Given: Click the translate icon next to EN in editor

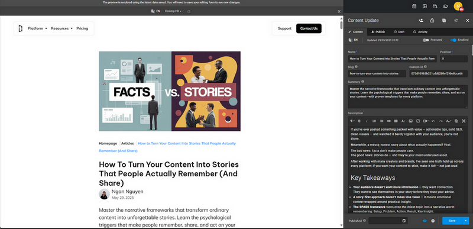Looking at the screenshot, I should [351, 40].
